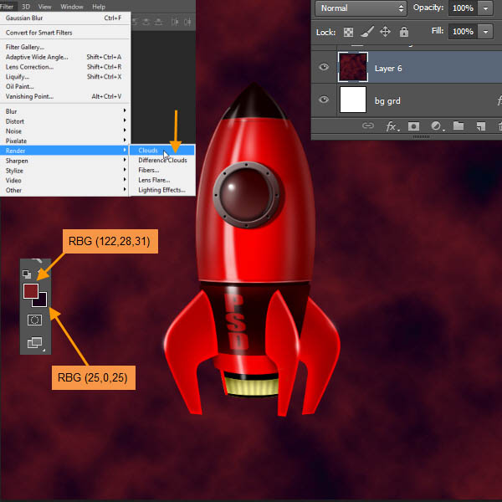
Task: Click the lock position move icon
Action: pos(386,32)
